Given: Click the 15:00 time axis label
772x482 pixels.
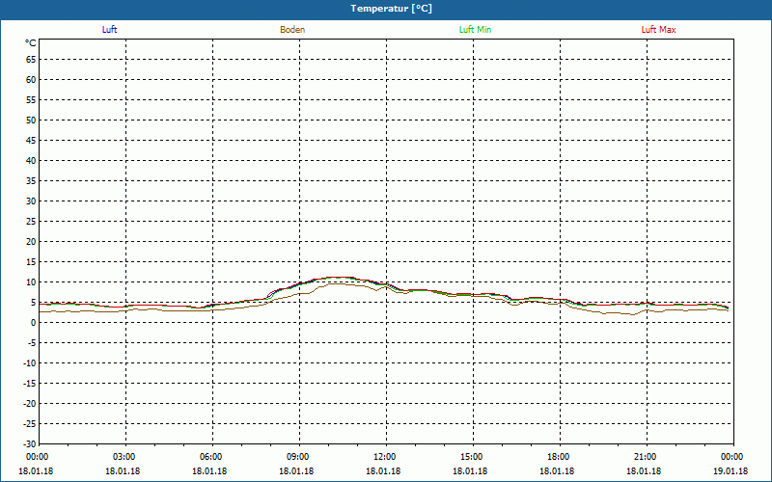Looking at the screenshot, I should click(x=471, y=457).
